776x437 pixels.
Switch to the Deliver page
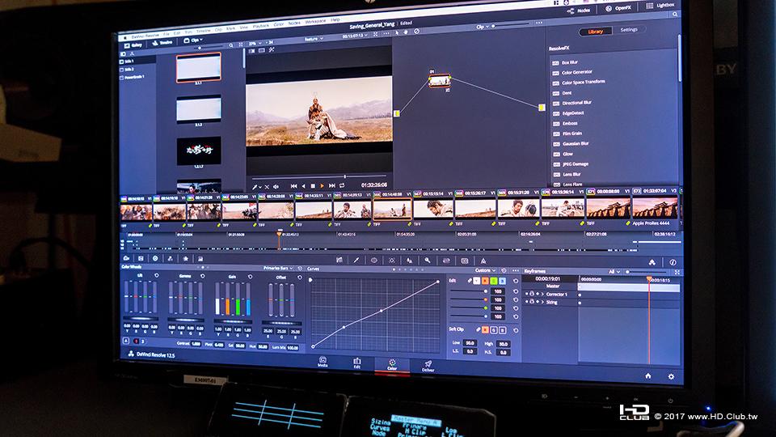point(428,366)
